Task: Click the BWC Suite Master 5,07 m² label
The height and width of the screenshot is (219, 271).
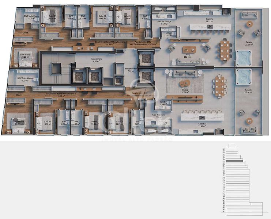Action: click(31, 17)
